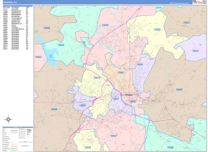Image resolution: width=208 pixels, height=152 pixels.
Task: Select the 19540 ZIP label at map bottom
Action: (87, 147)
